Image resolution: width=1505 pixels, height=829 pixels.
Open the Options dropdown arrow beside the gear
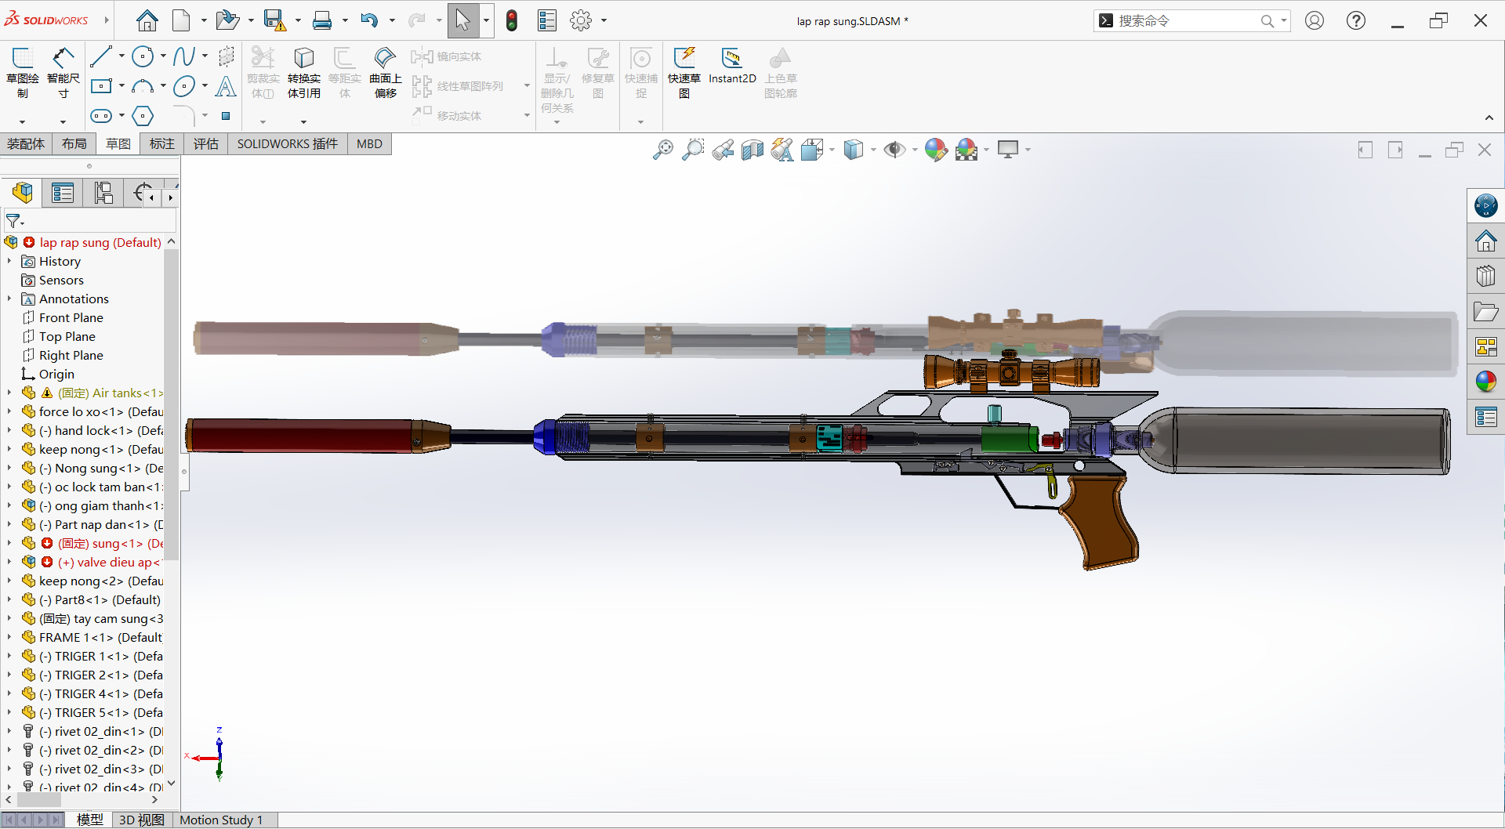[604, 21]
